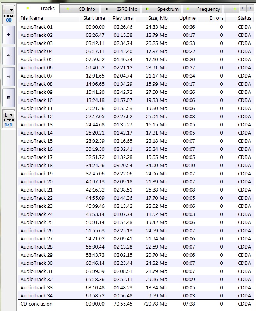This screenshot has width=256, height=311.
Task: Click the plus button in left sidebar
Action: click(9, 35)
